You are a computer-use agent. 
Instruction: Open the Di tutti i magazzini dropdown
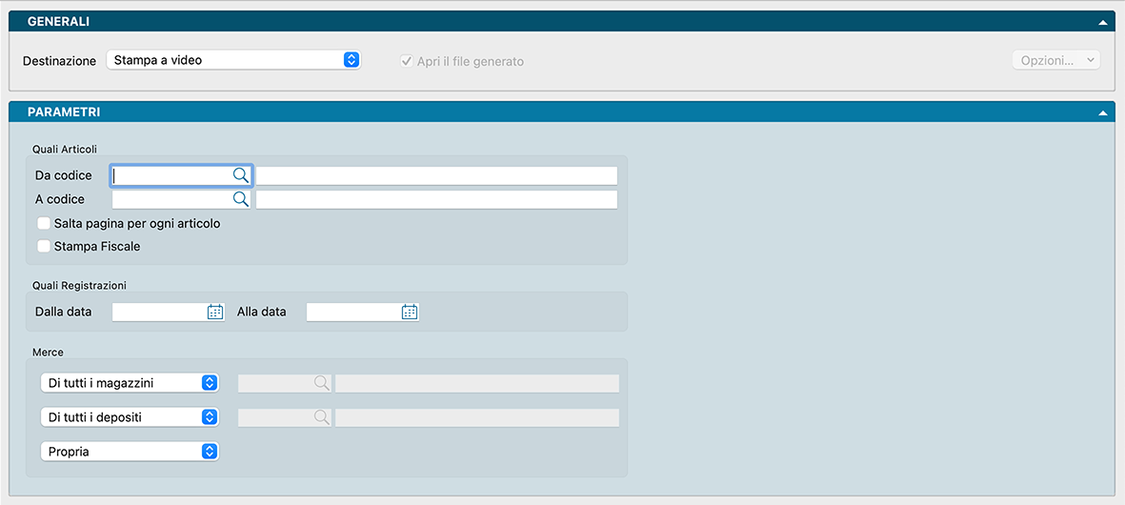coord(130,383)
